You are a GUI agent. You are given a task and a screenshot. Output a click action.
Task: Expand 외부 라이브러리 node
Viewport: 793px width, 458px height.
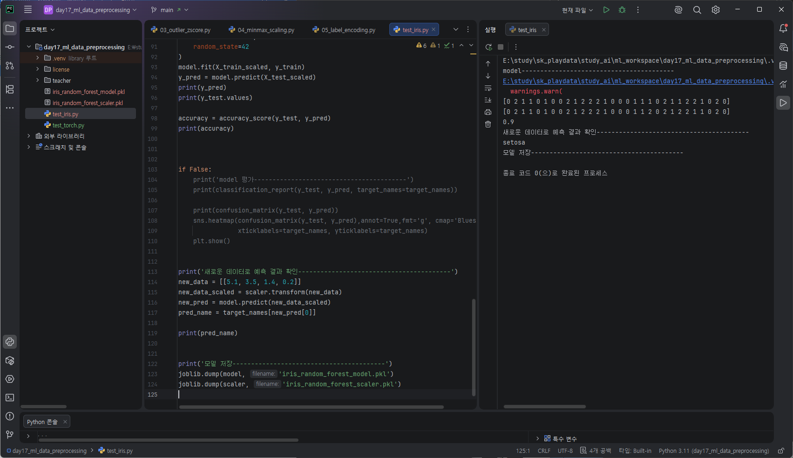(29, 136)
